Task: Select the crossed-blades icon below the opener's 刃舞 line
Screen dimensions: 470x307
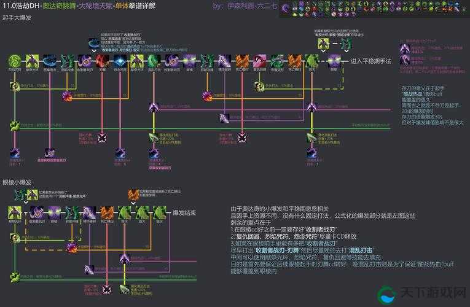Action: 103,138
